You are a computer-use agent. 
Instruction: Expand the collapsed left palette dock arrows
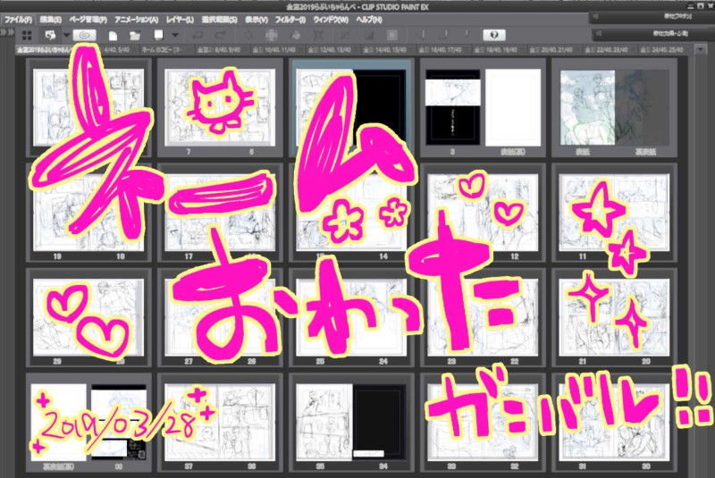coord(7,32)
